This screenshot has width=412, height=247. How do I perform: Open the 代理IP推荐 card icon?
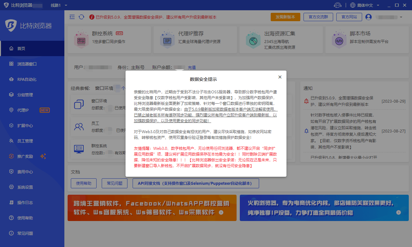tap(167, 39)
